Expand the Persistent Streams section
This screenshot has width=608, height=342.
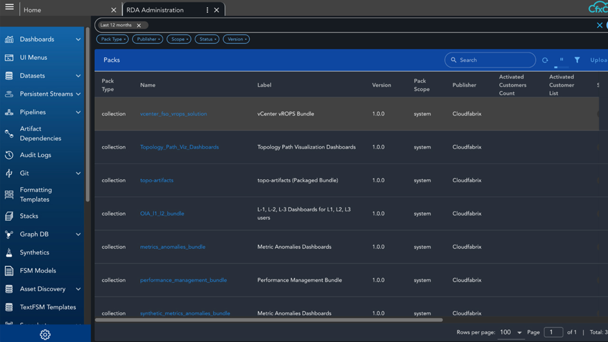[78, 94]
